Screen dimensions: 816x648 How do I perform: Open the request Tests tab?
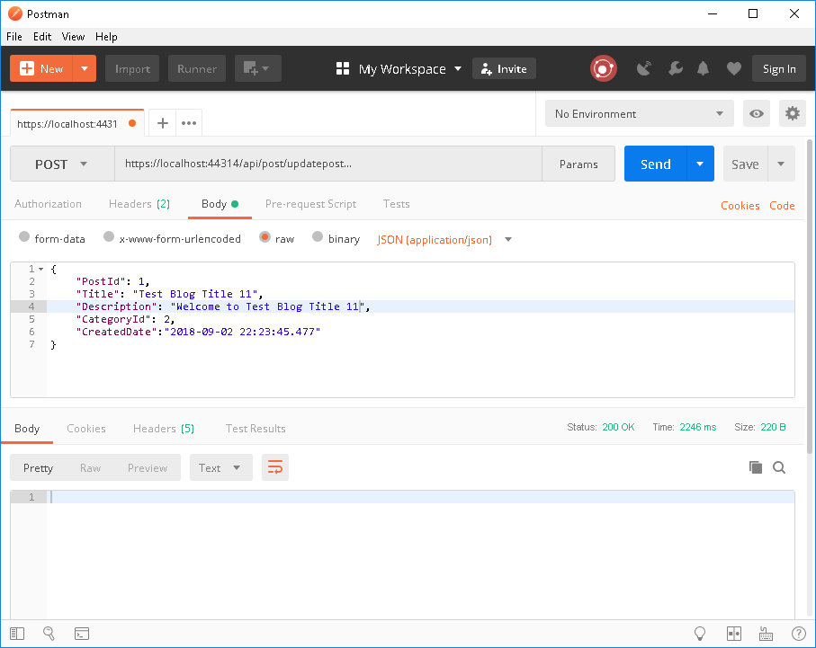(x=396, y=204)
